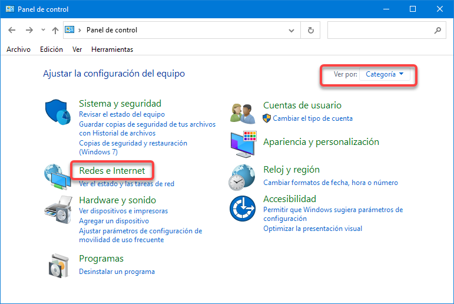454x304 pixels.
Task: Click Permitir que Windows sugiera parámetros
Action: tap(333, 214)
